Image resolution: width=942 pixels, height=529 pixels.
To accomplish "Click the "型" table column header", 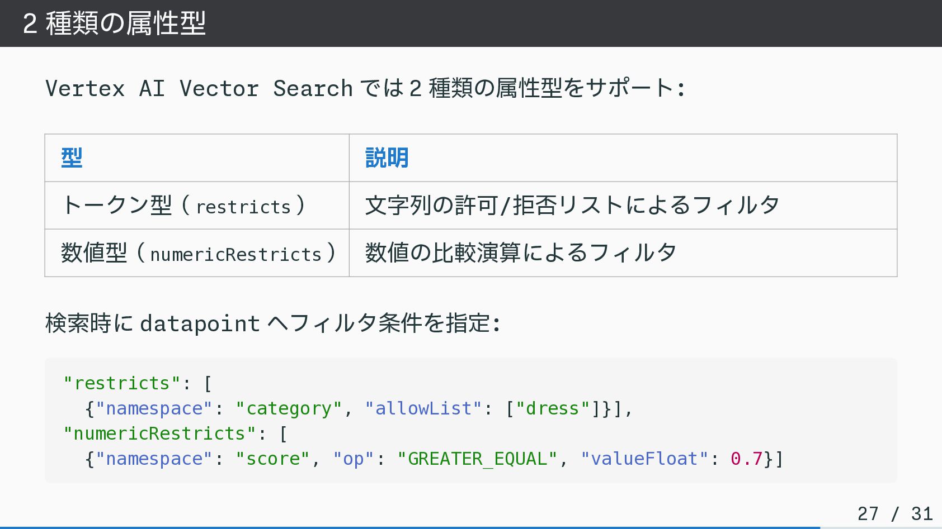I will point(72,158).
